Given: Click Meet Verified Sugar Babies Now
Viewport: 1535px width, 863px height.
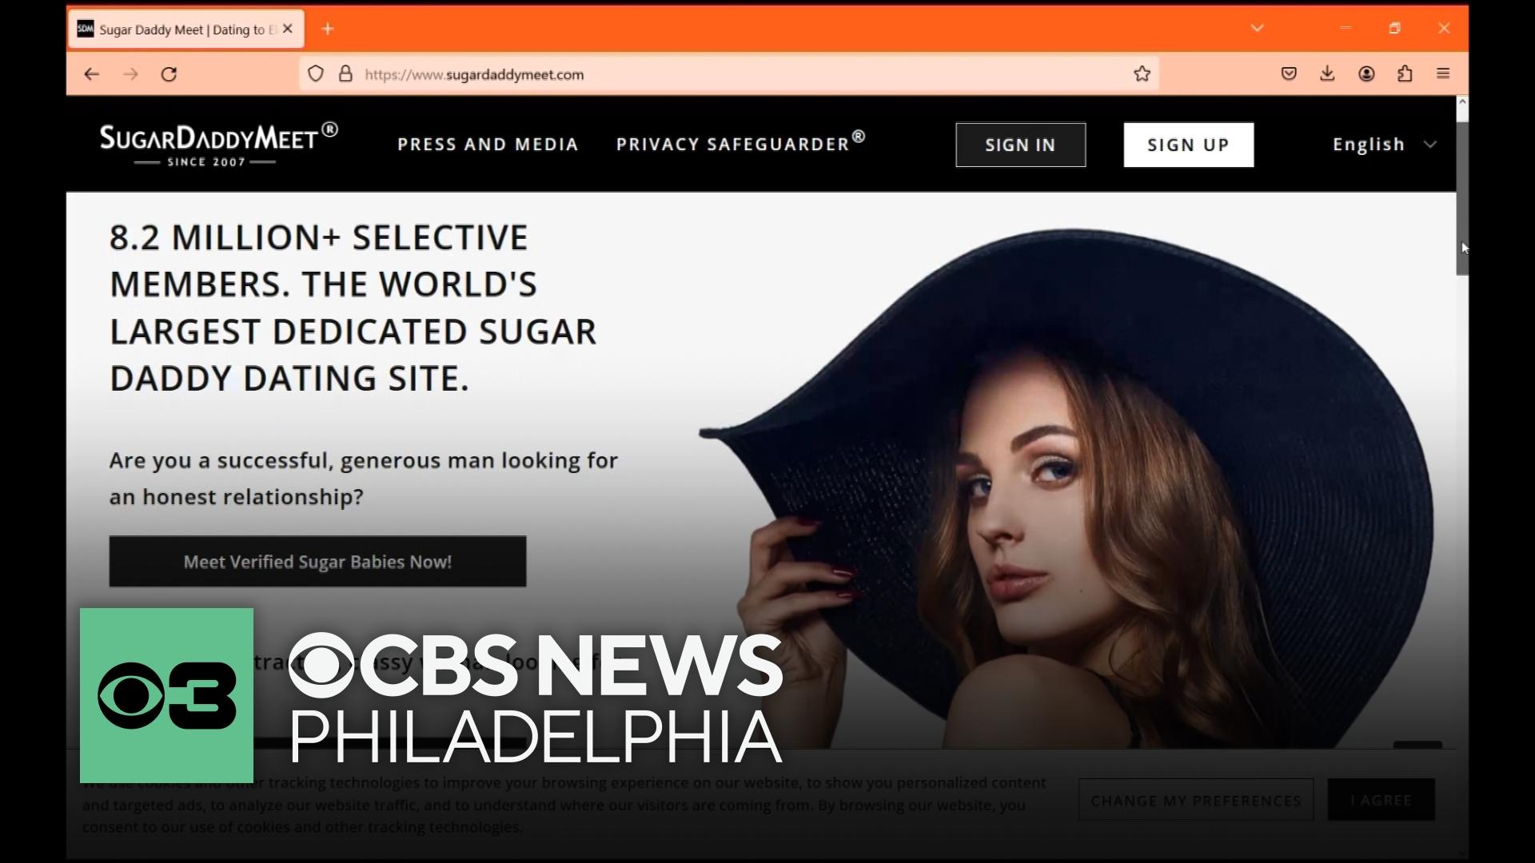Looking at the screenshot, I should click(x=317, y=562).
